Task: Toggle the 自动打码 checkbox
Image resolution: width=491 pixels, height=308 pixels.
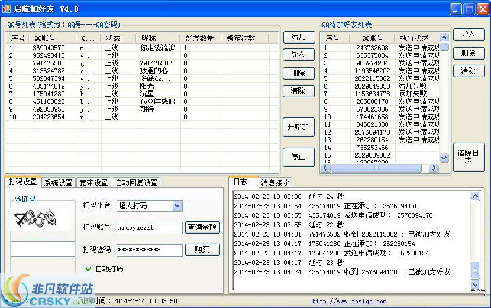Action: (88, 269)
